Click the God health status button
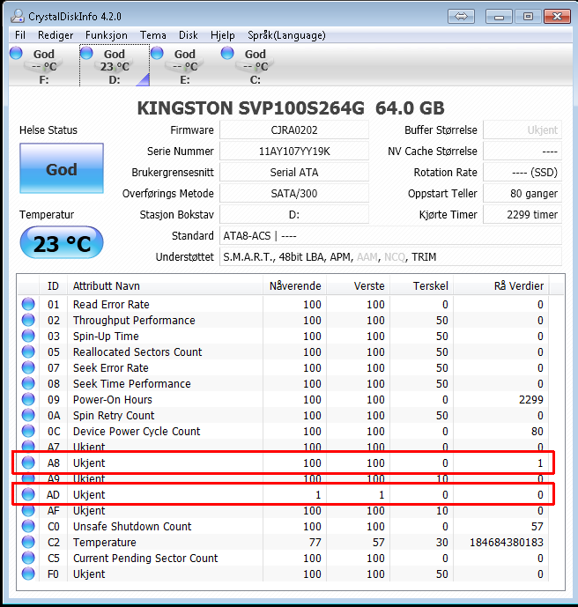 pyautogui.click(x=62, y=168)
